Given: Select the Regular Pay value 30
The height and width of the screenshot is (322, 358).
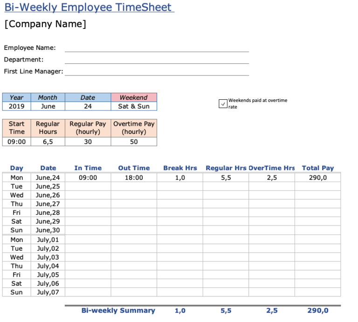Looking at the screenshot, I should [x=88, y=142].
